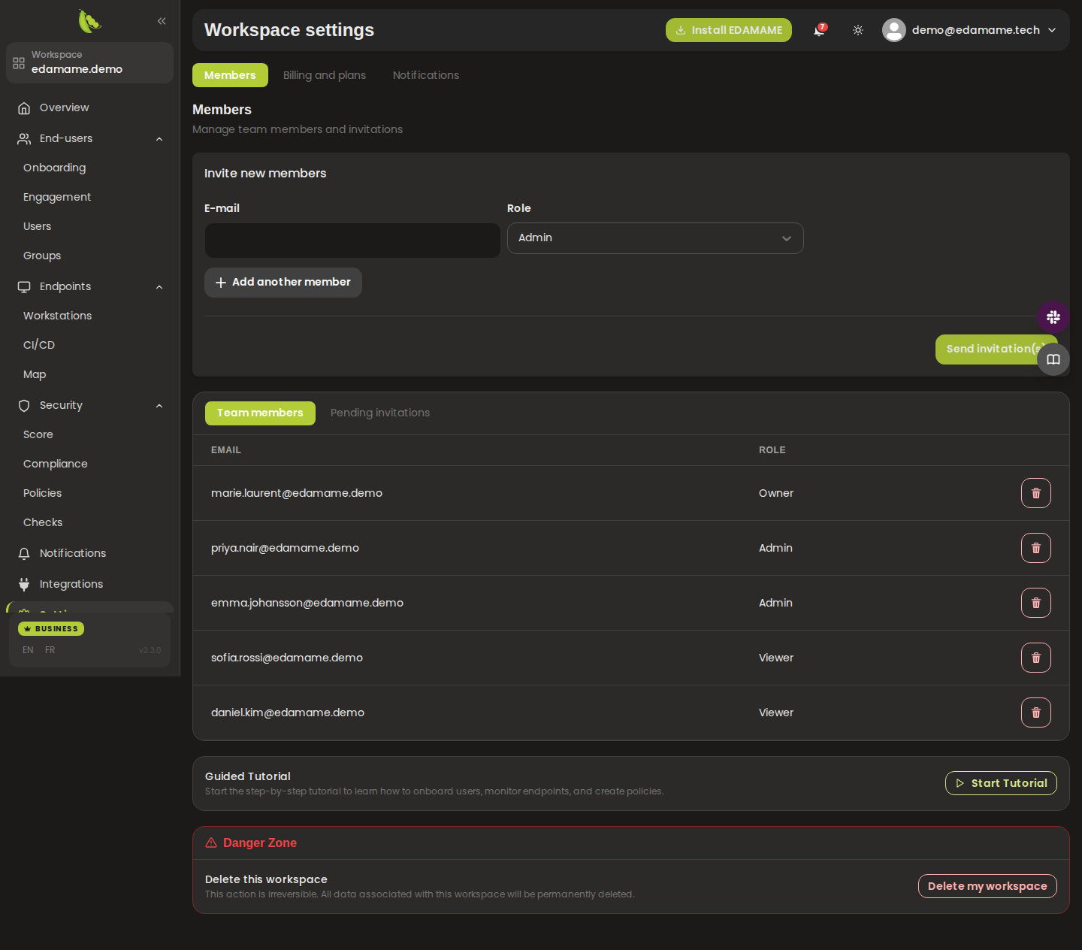Go to Overview in the sidebar
Screen dimensions: 1082x950
(64, 107)
